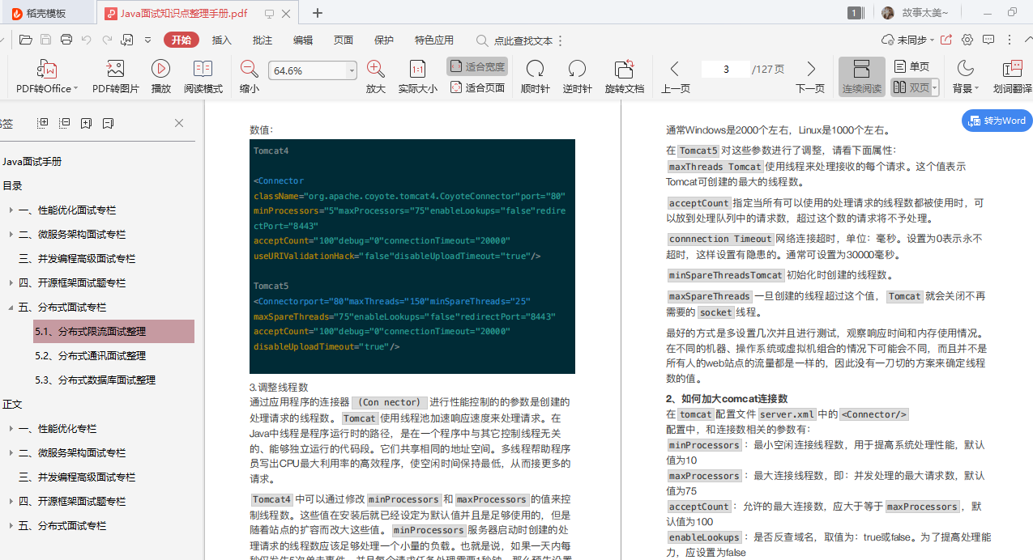Click the share export icon
Viewport: 1033px width, 560px height.
tap(945, 40)
